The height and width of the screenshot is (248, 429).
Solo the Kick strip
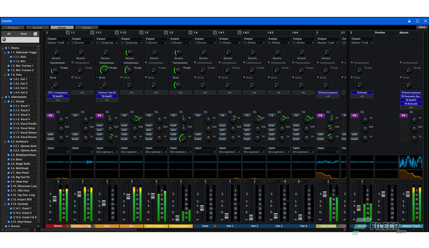click(100, 134)
